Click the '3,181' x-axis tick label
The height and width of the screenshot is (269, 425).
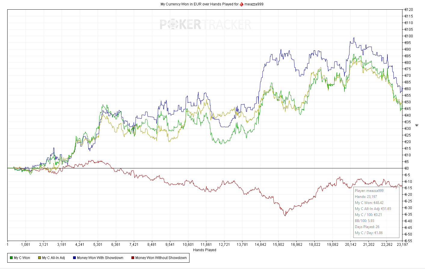tap(62, 245)
